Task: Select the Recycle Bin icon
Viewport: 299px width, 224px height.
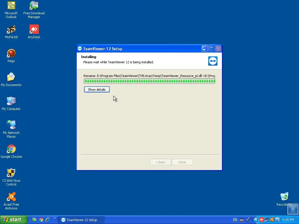Action: point(284,199)
